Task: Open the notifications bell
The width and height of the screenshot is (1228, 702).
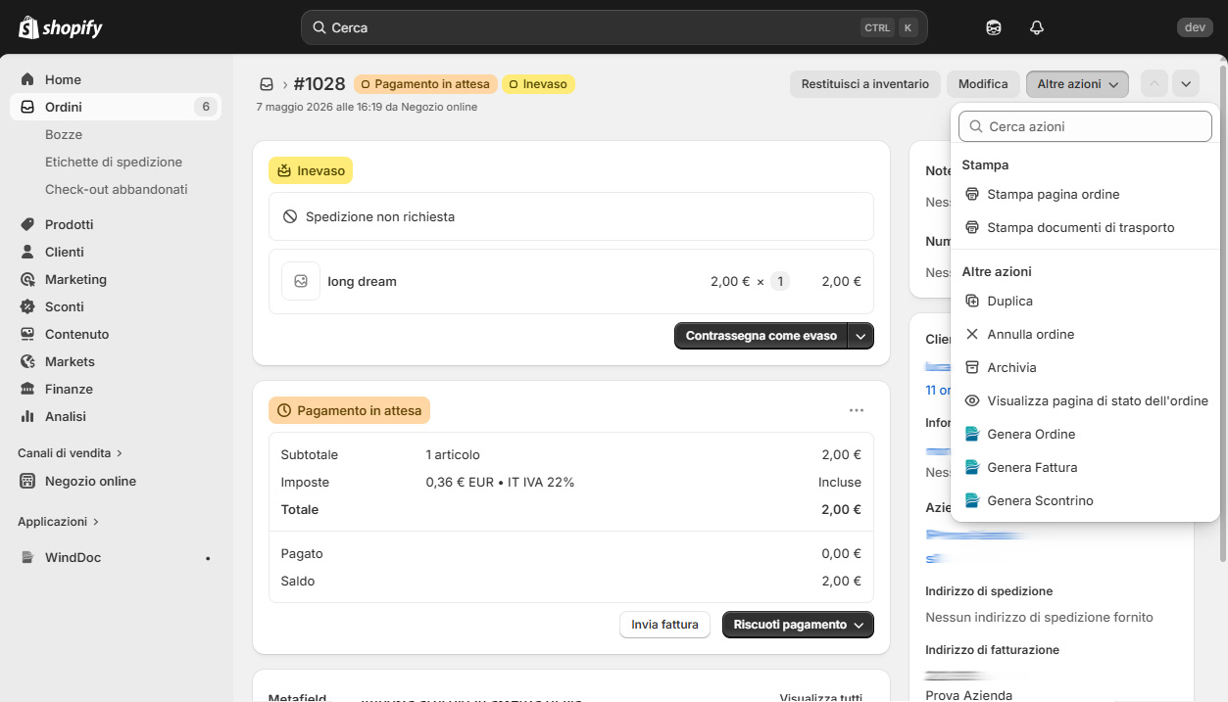Action: click(1037, 27)
